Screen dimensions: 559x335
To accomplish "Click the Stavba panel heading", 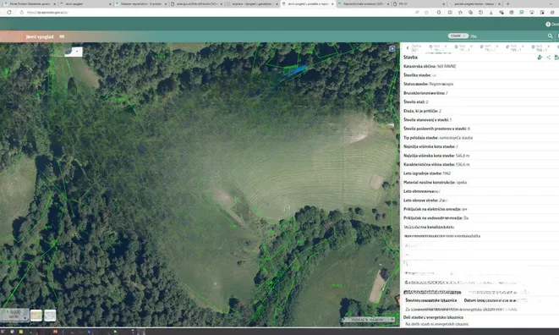I will point(410,57).
